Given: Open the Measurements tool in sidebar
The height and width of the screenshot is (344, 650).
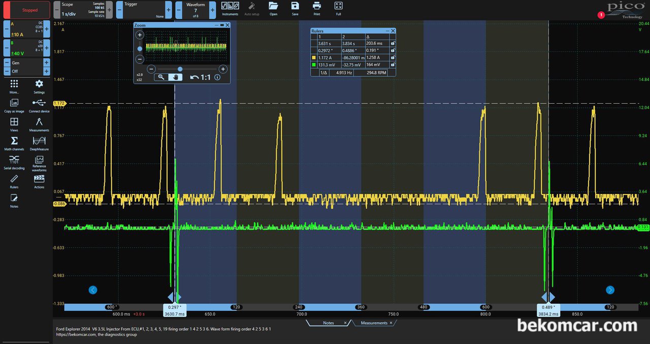Looking at the screenshot, I should [39, 124].
